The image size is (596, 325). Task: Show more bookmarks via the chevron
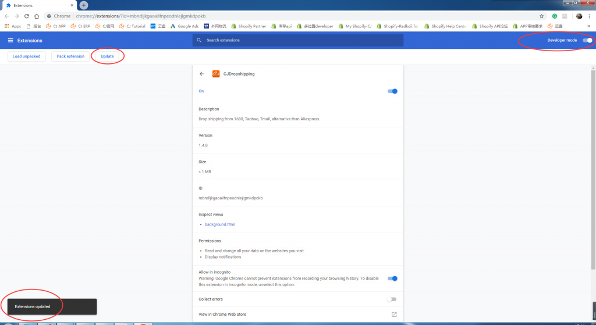(x=589, y=26)
